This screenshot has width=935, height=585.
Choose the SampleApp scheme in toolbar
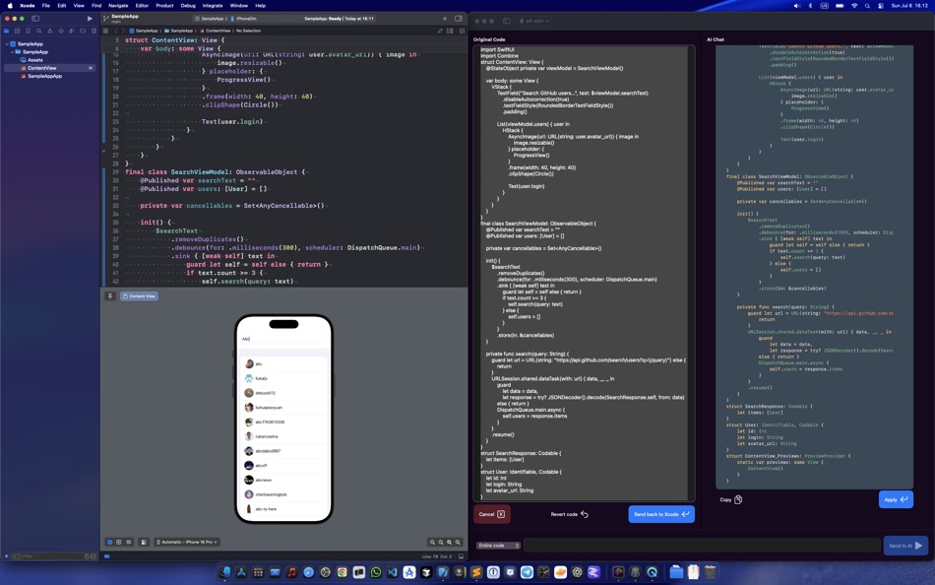[x=211, y=19]
